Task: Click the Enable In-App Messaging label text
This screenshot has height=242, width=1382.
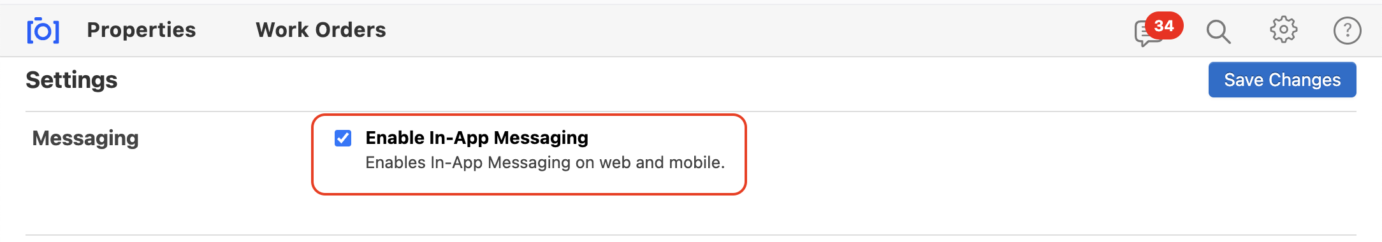Action: [x=477, y=138]
